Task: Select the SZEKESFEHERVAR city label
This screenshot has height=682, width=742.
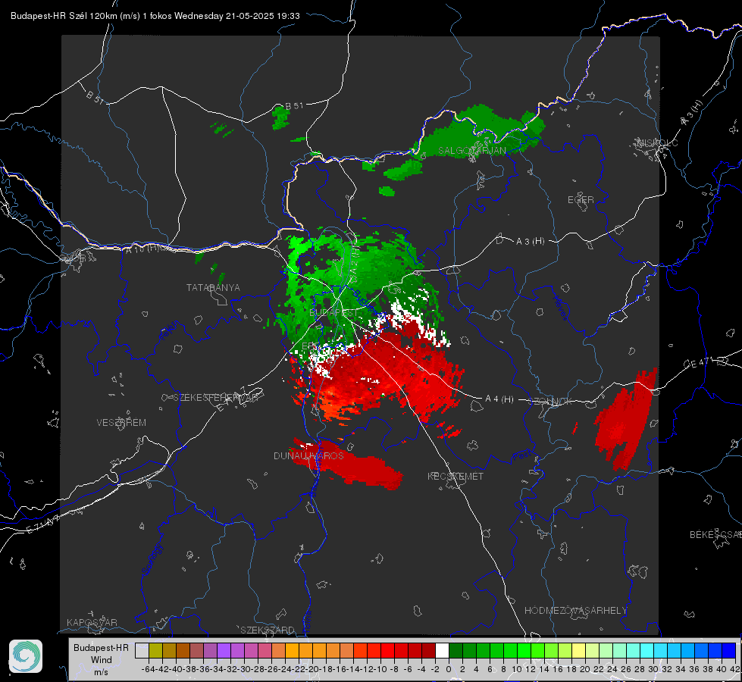Action: click(215, 398)
